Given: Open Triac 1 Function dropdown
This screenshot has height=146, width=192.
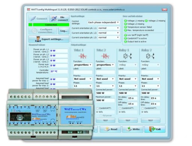Looking at the screenshot, I should 83,65.
